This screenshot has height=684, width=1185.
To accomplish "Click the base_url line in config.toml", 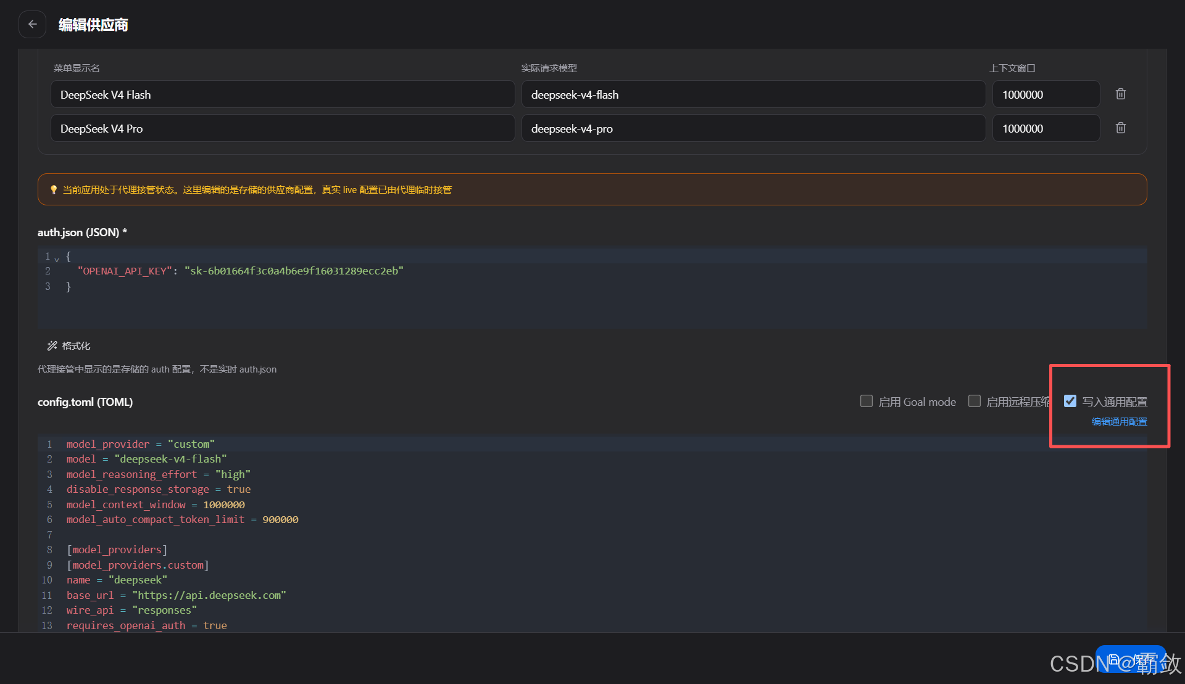I will [177, 595].
